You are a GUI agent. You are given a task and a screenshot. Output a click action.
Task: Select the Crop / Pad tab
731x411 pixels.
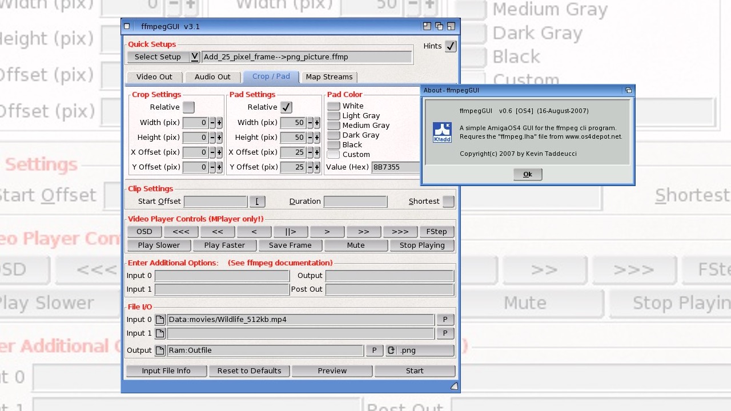pos(271,76)
